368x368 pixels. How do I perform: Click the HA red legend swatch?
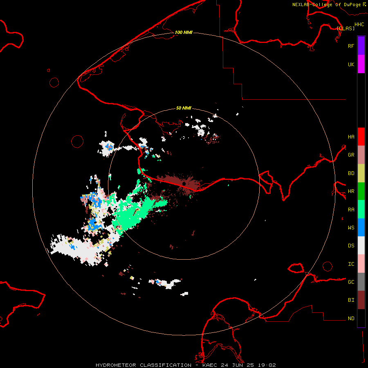361,137
